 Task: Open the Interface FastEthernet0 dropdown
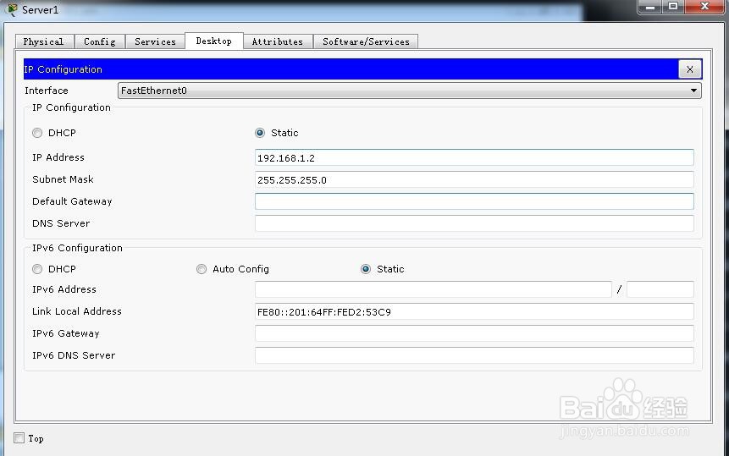point(409,91)
